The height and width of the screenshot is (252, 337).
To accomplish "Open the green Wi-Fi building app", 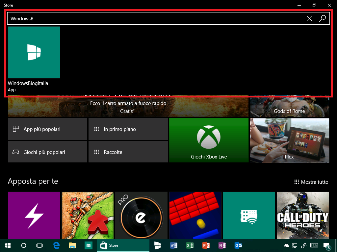I will [x=249, y=215].
